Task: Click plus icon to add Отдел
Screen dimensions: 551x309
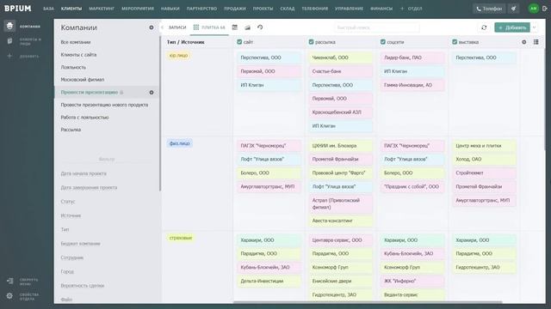Action: [x=402, y=9]
